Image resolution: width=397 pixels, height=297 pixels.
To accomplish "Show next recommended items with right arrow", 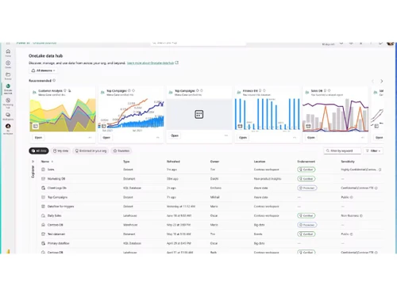I will pos(381,81).
